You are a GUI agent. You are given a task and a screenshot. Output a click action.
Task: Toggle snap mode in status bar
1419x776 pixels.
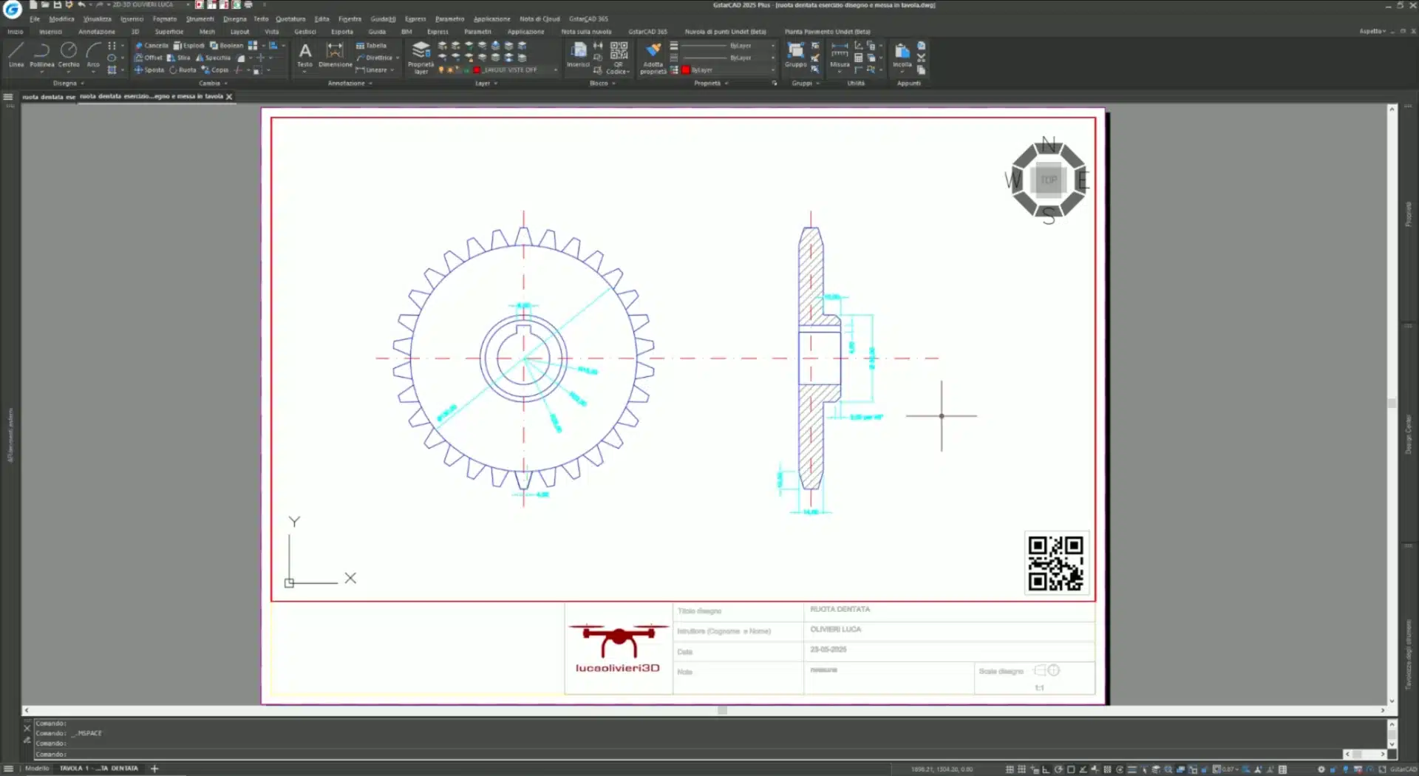pos(1021,769)
